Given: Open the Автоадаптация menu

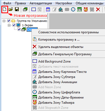Looking at the screenshot, I should (x=41, y=3).
